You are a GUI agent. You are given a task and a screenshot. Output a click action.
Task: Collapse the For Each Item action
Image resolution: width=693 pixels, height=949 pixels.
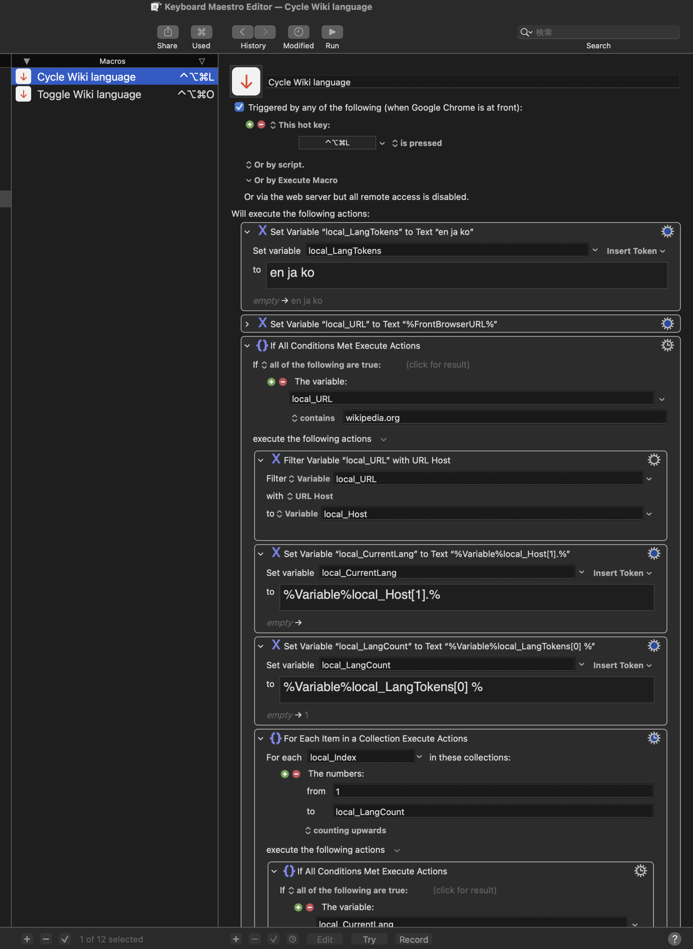coord(261,739)
